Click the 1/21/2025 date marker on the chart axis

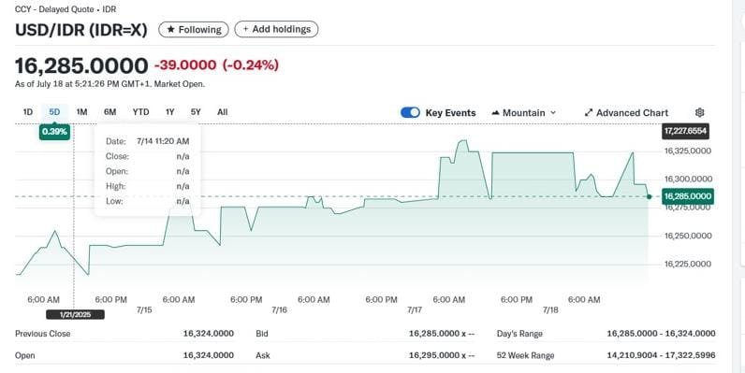(x=75, y=315)
